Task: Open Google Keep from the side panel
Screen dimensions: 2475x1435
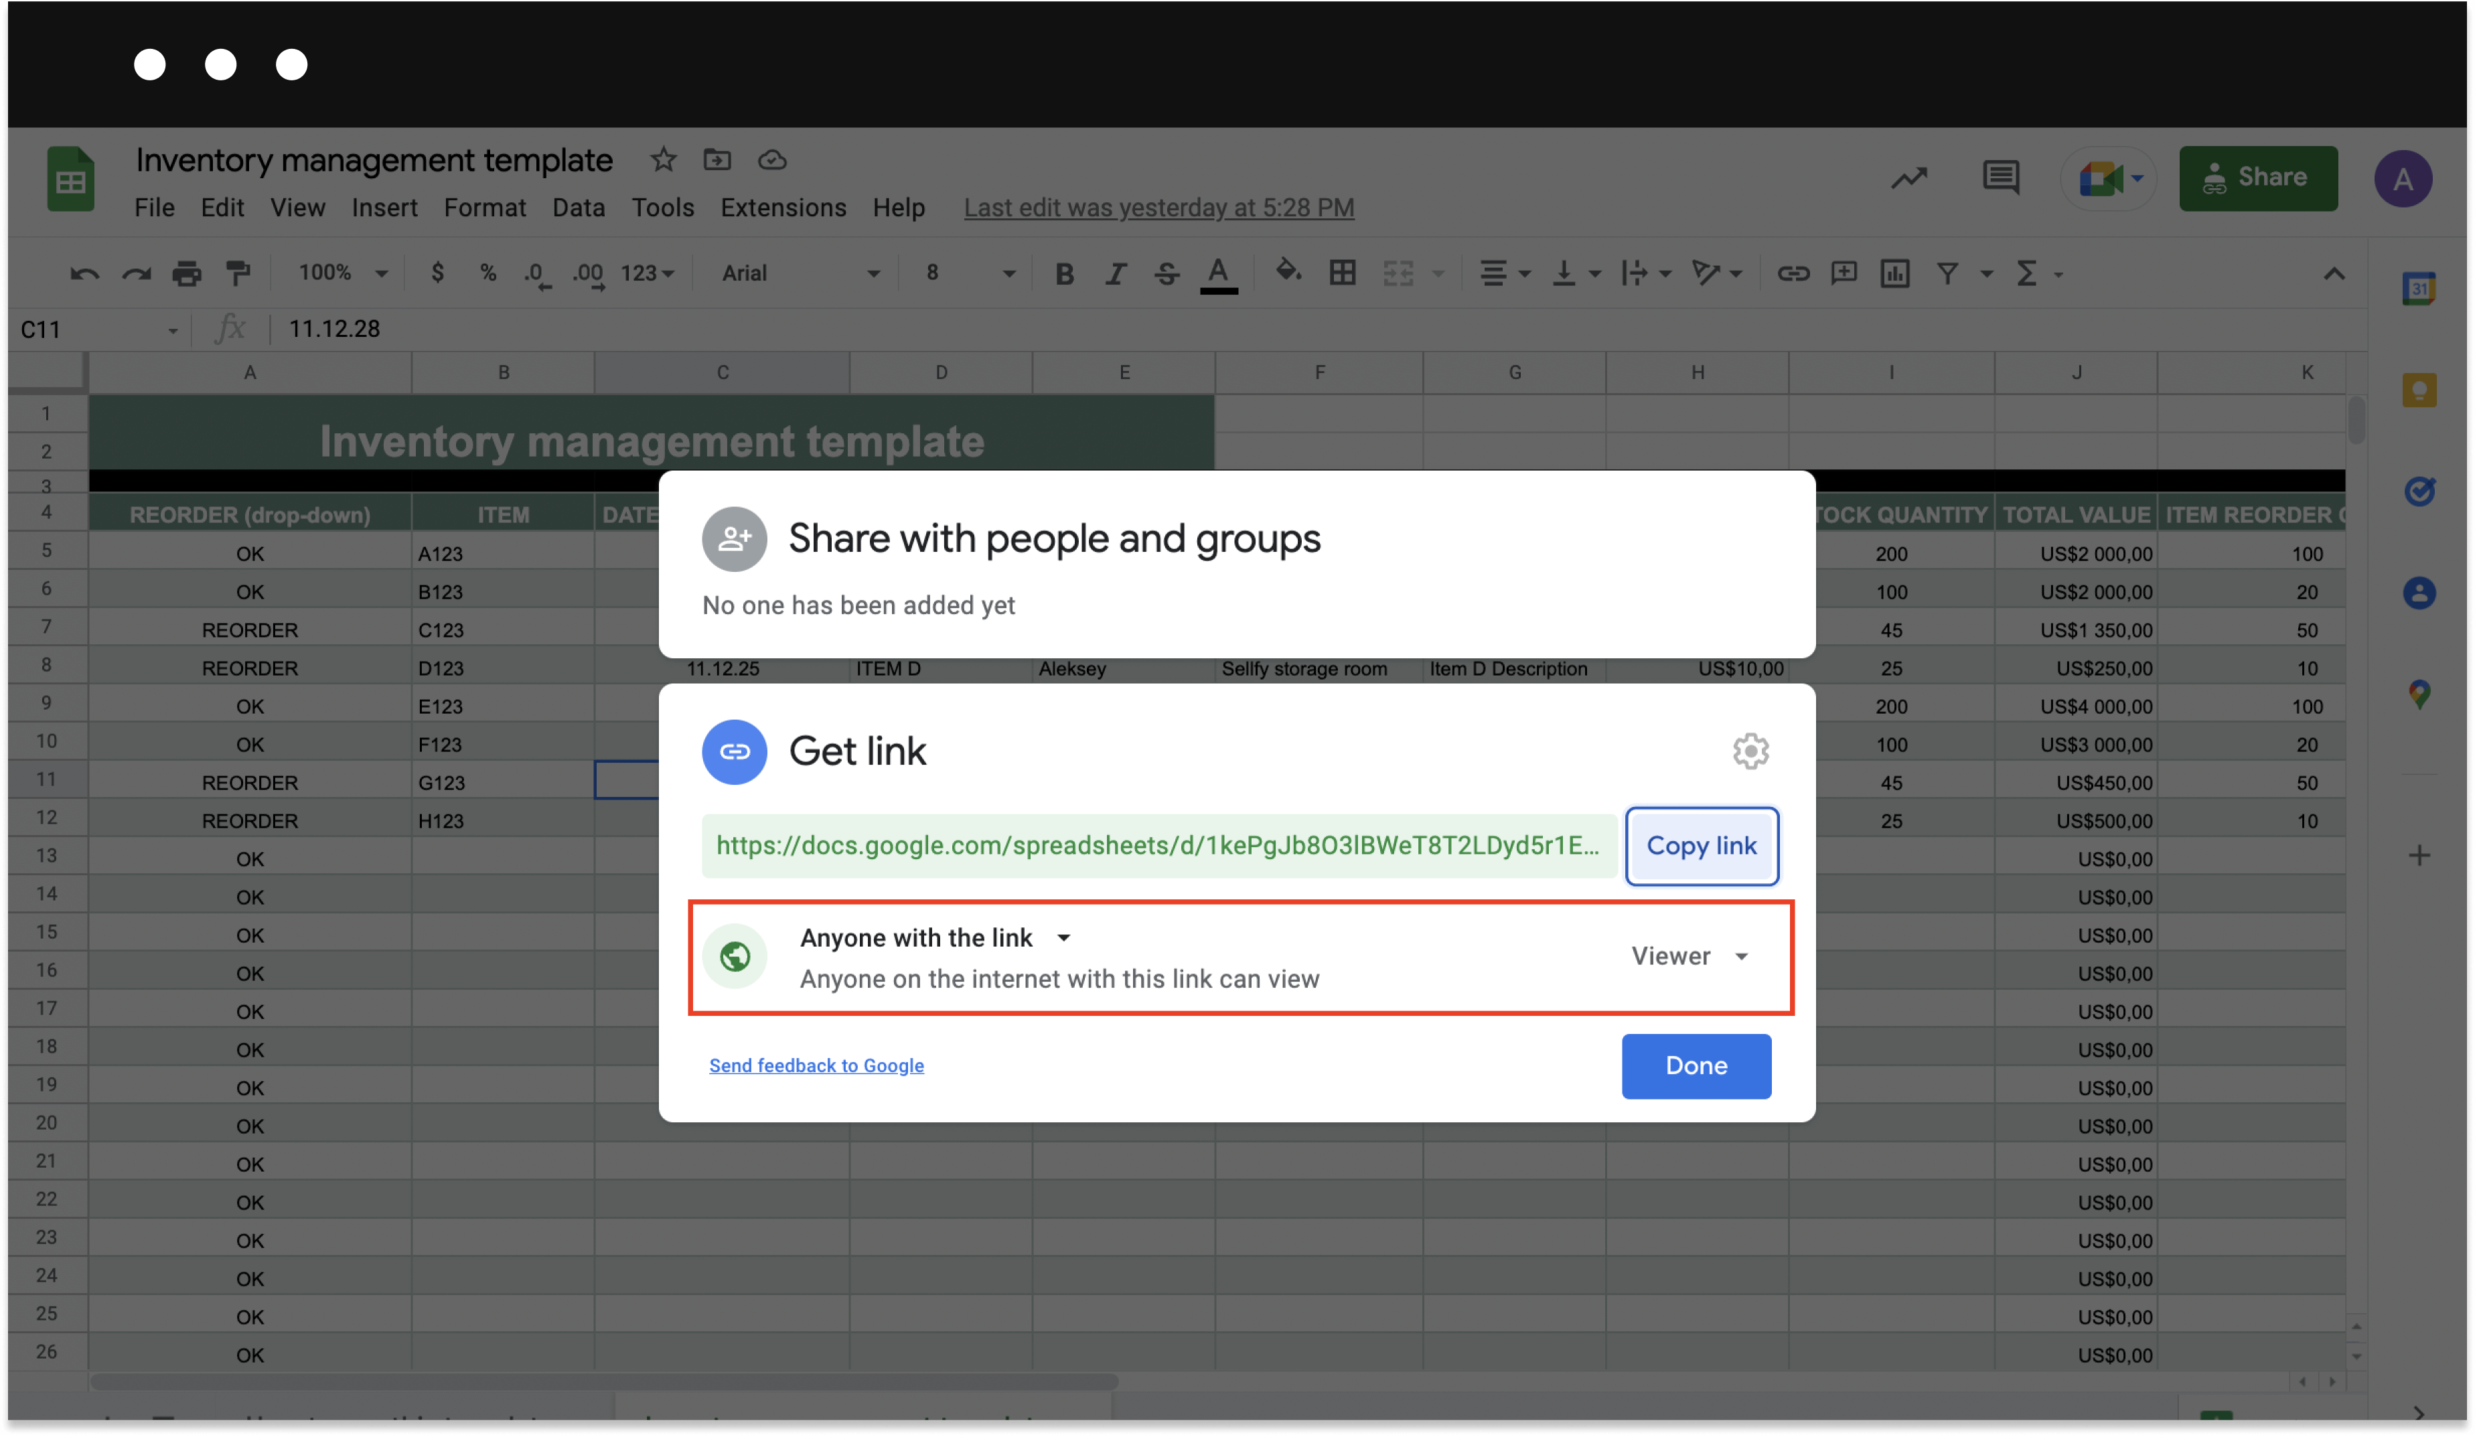Action: tap(2420, 389)
